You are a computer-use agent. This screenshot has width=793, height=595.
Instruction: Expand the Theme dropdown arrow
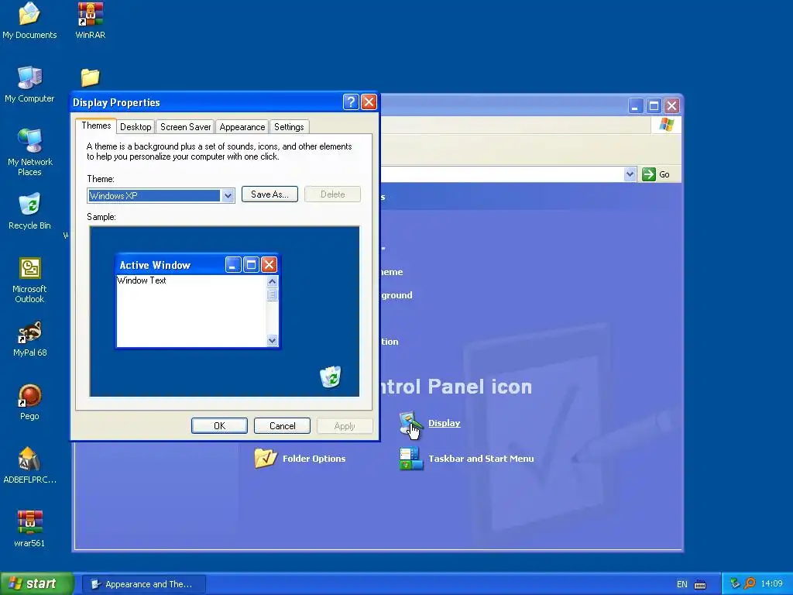tap(228, 196)
